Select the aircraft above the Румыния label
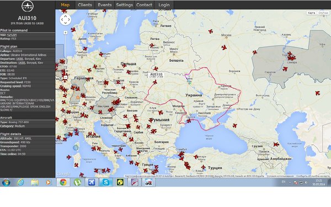The height and width of the screenshot is (207, 331). (161, 113)
